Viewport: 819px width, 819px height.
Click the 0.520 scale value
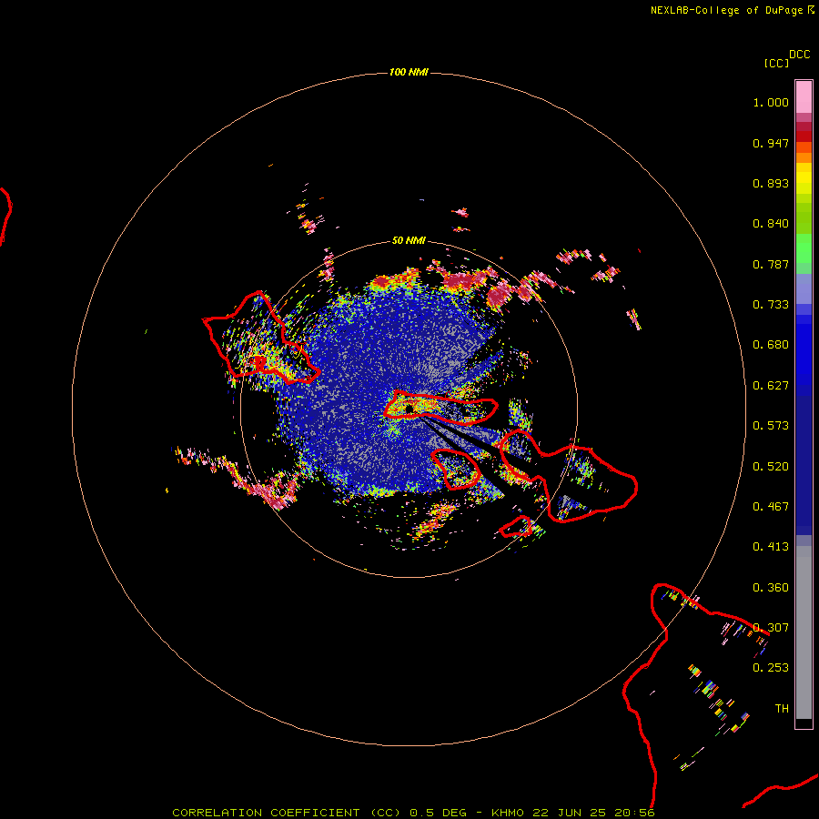pyautogui.click(x=771, y=467)
